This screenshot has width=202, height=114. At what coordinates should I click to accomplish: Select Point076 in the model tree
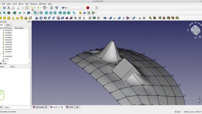point(9,56)
